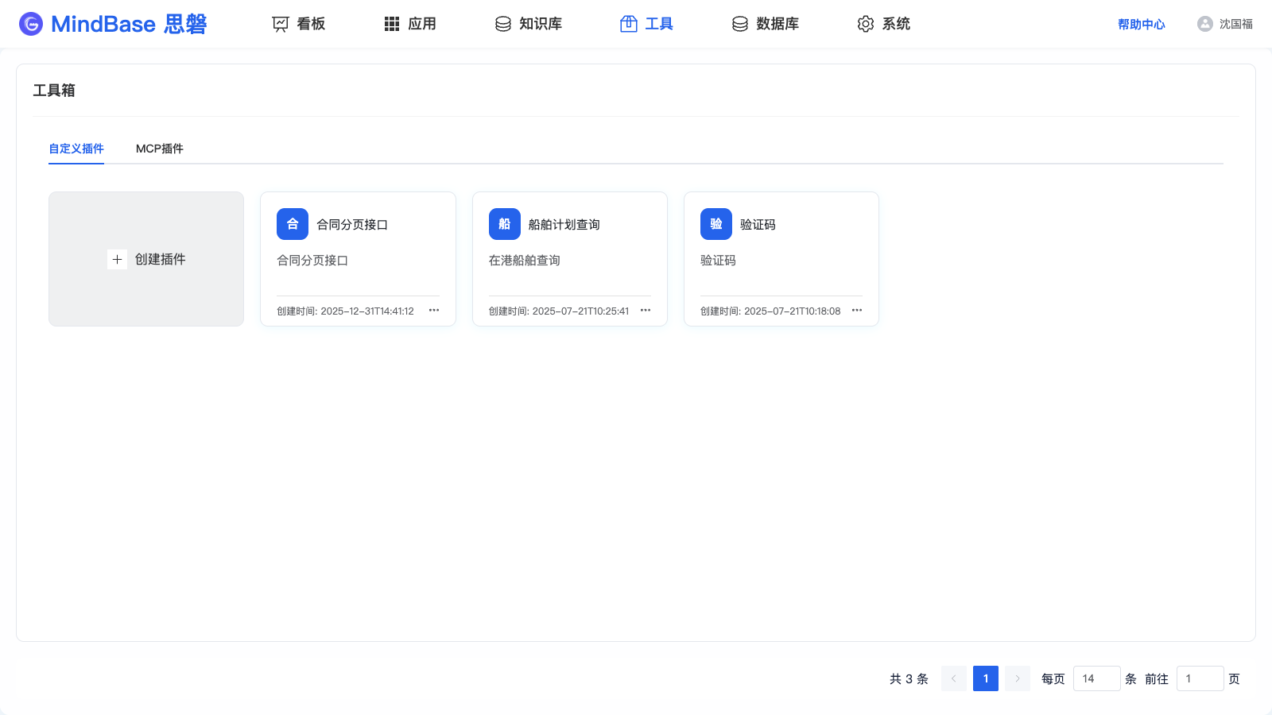Go to the next page arrow

click(1018, 678)
